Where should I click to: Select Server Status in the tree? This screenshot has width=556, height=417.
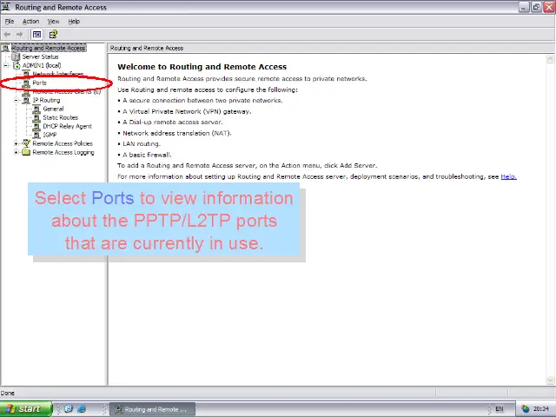pyautogui.click(x=40, y=56)
